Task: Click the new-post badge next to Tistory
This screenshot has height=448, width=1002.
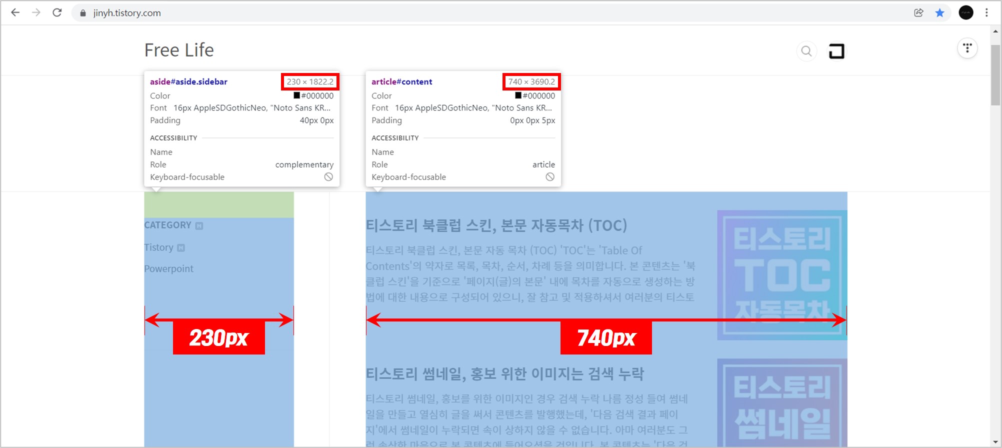Action: [x=180, y=248]
